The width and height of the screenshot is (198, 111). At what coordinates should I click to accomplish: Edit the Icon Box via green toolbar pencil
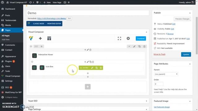(92, 68)
